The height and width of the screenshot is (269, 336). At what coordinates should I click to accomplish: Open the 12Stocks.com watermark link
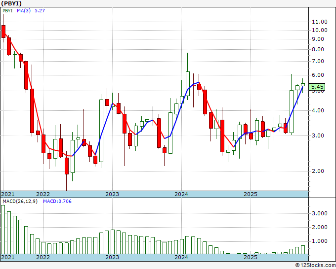click(315, 266)
